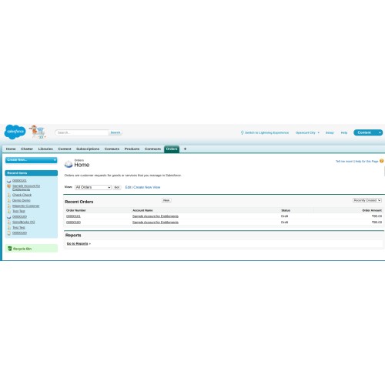Follow the Go to Reports link
Viewport: 385px width, 385px height.
point(79,243)
